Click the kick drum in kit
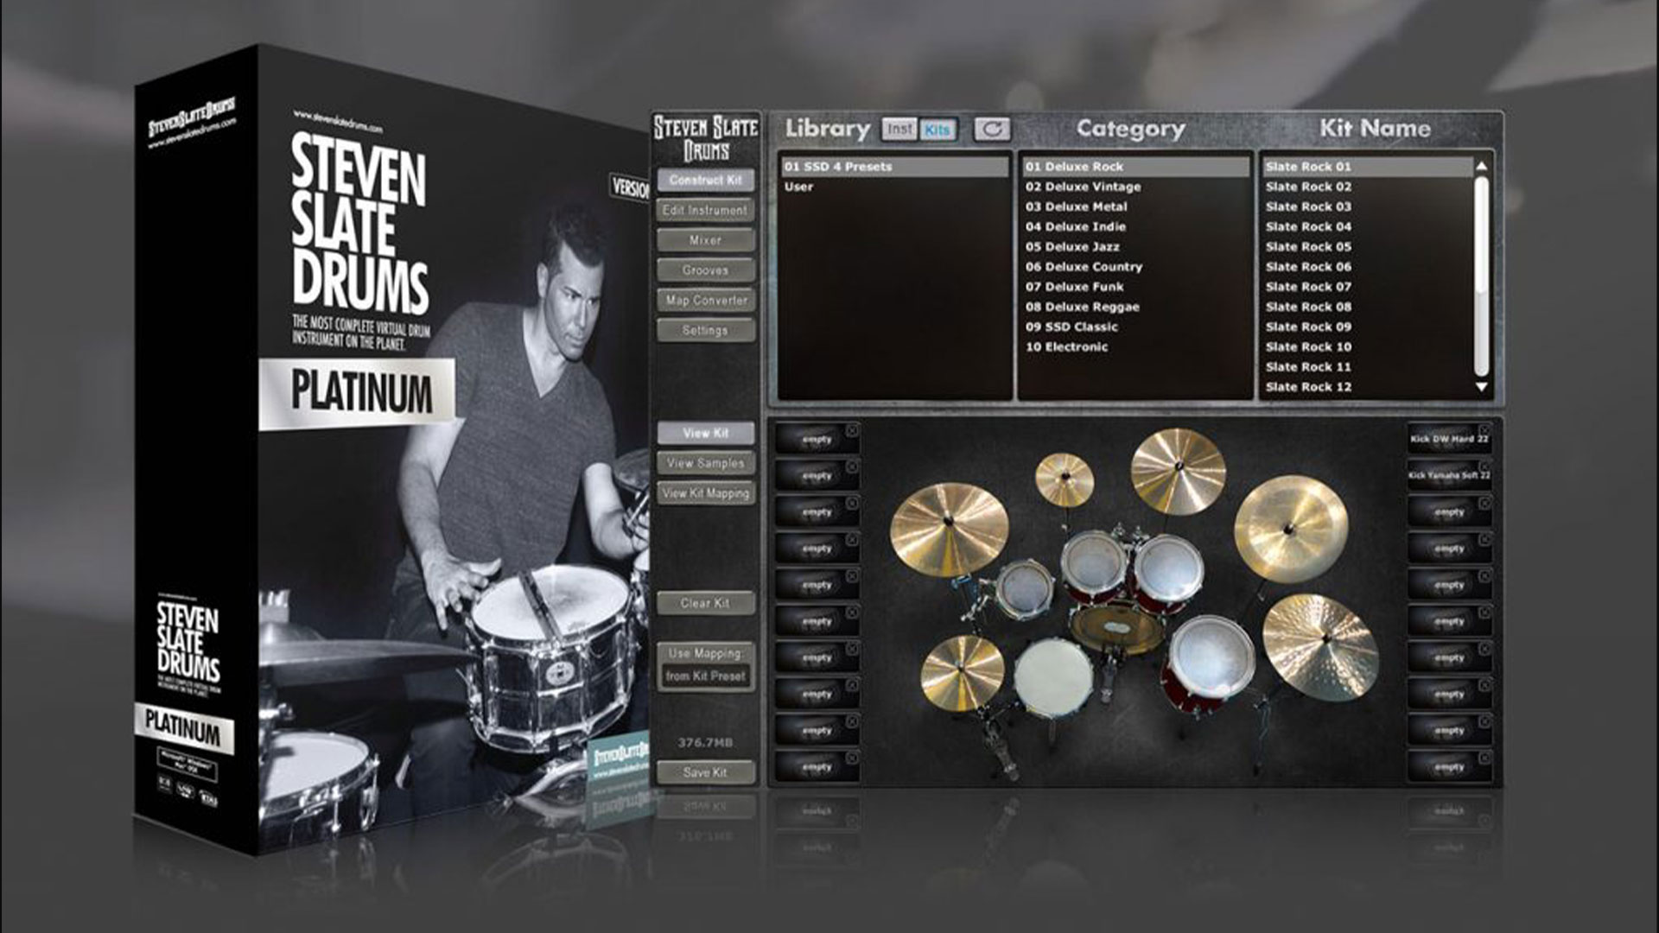This screenshot has width=1659, height=933. coord(1116,629)
